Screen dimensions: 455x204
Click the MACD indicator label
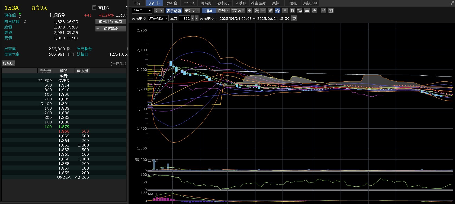pyautogui.click(x=153, y=194)
